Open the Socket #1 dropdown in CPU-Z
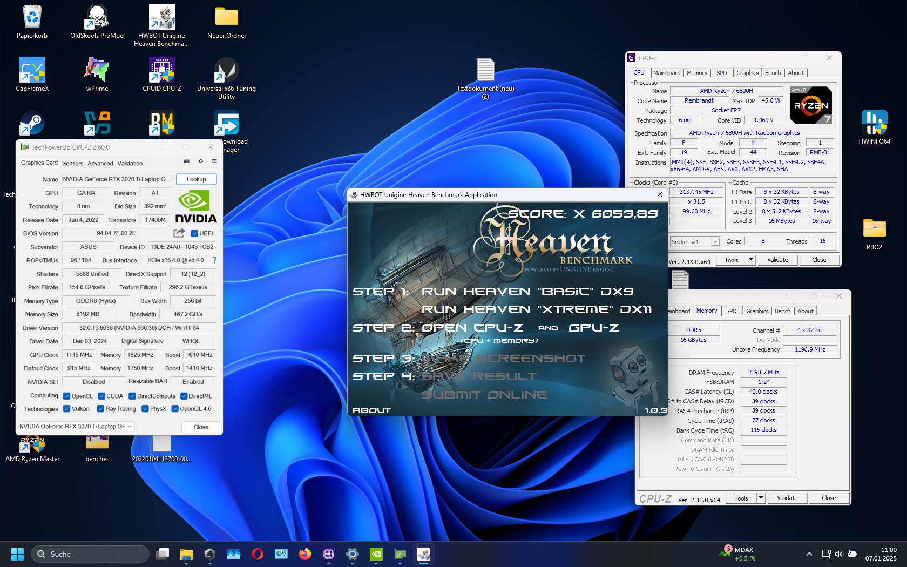 695,242
